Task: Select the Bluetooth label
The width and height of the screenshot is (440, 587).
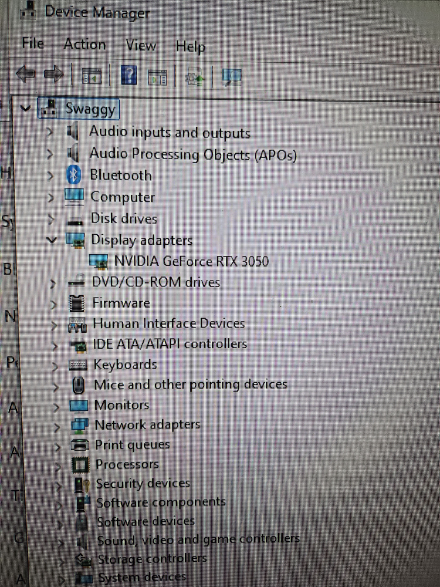Action: point(121,175)
